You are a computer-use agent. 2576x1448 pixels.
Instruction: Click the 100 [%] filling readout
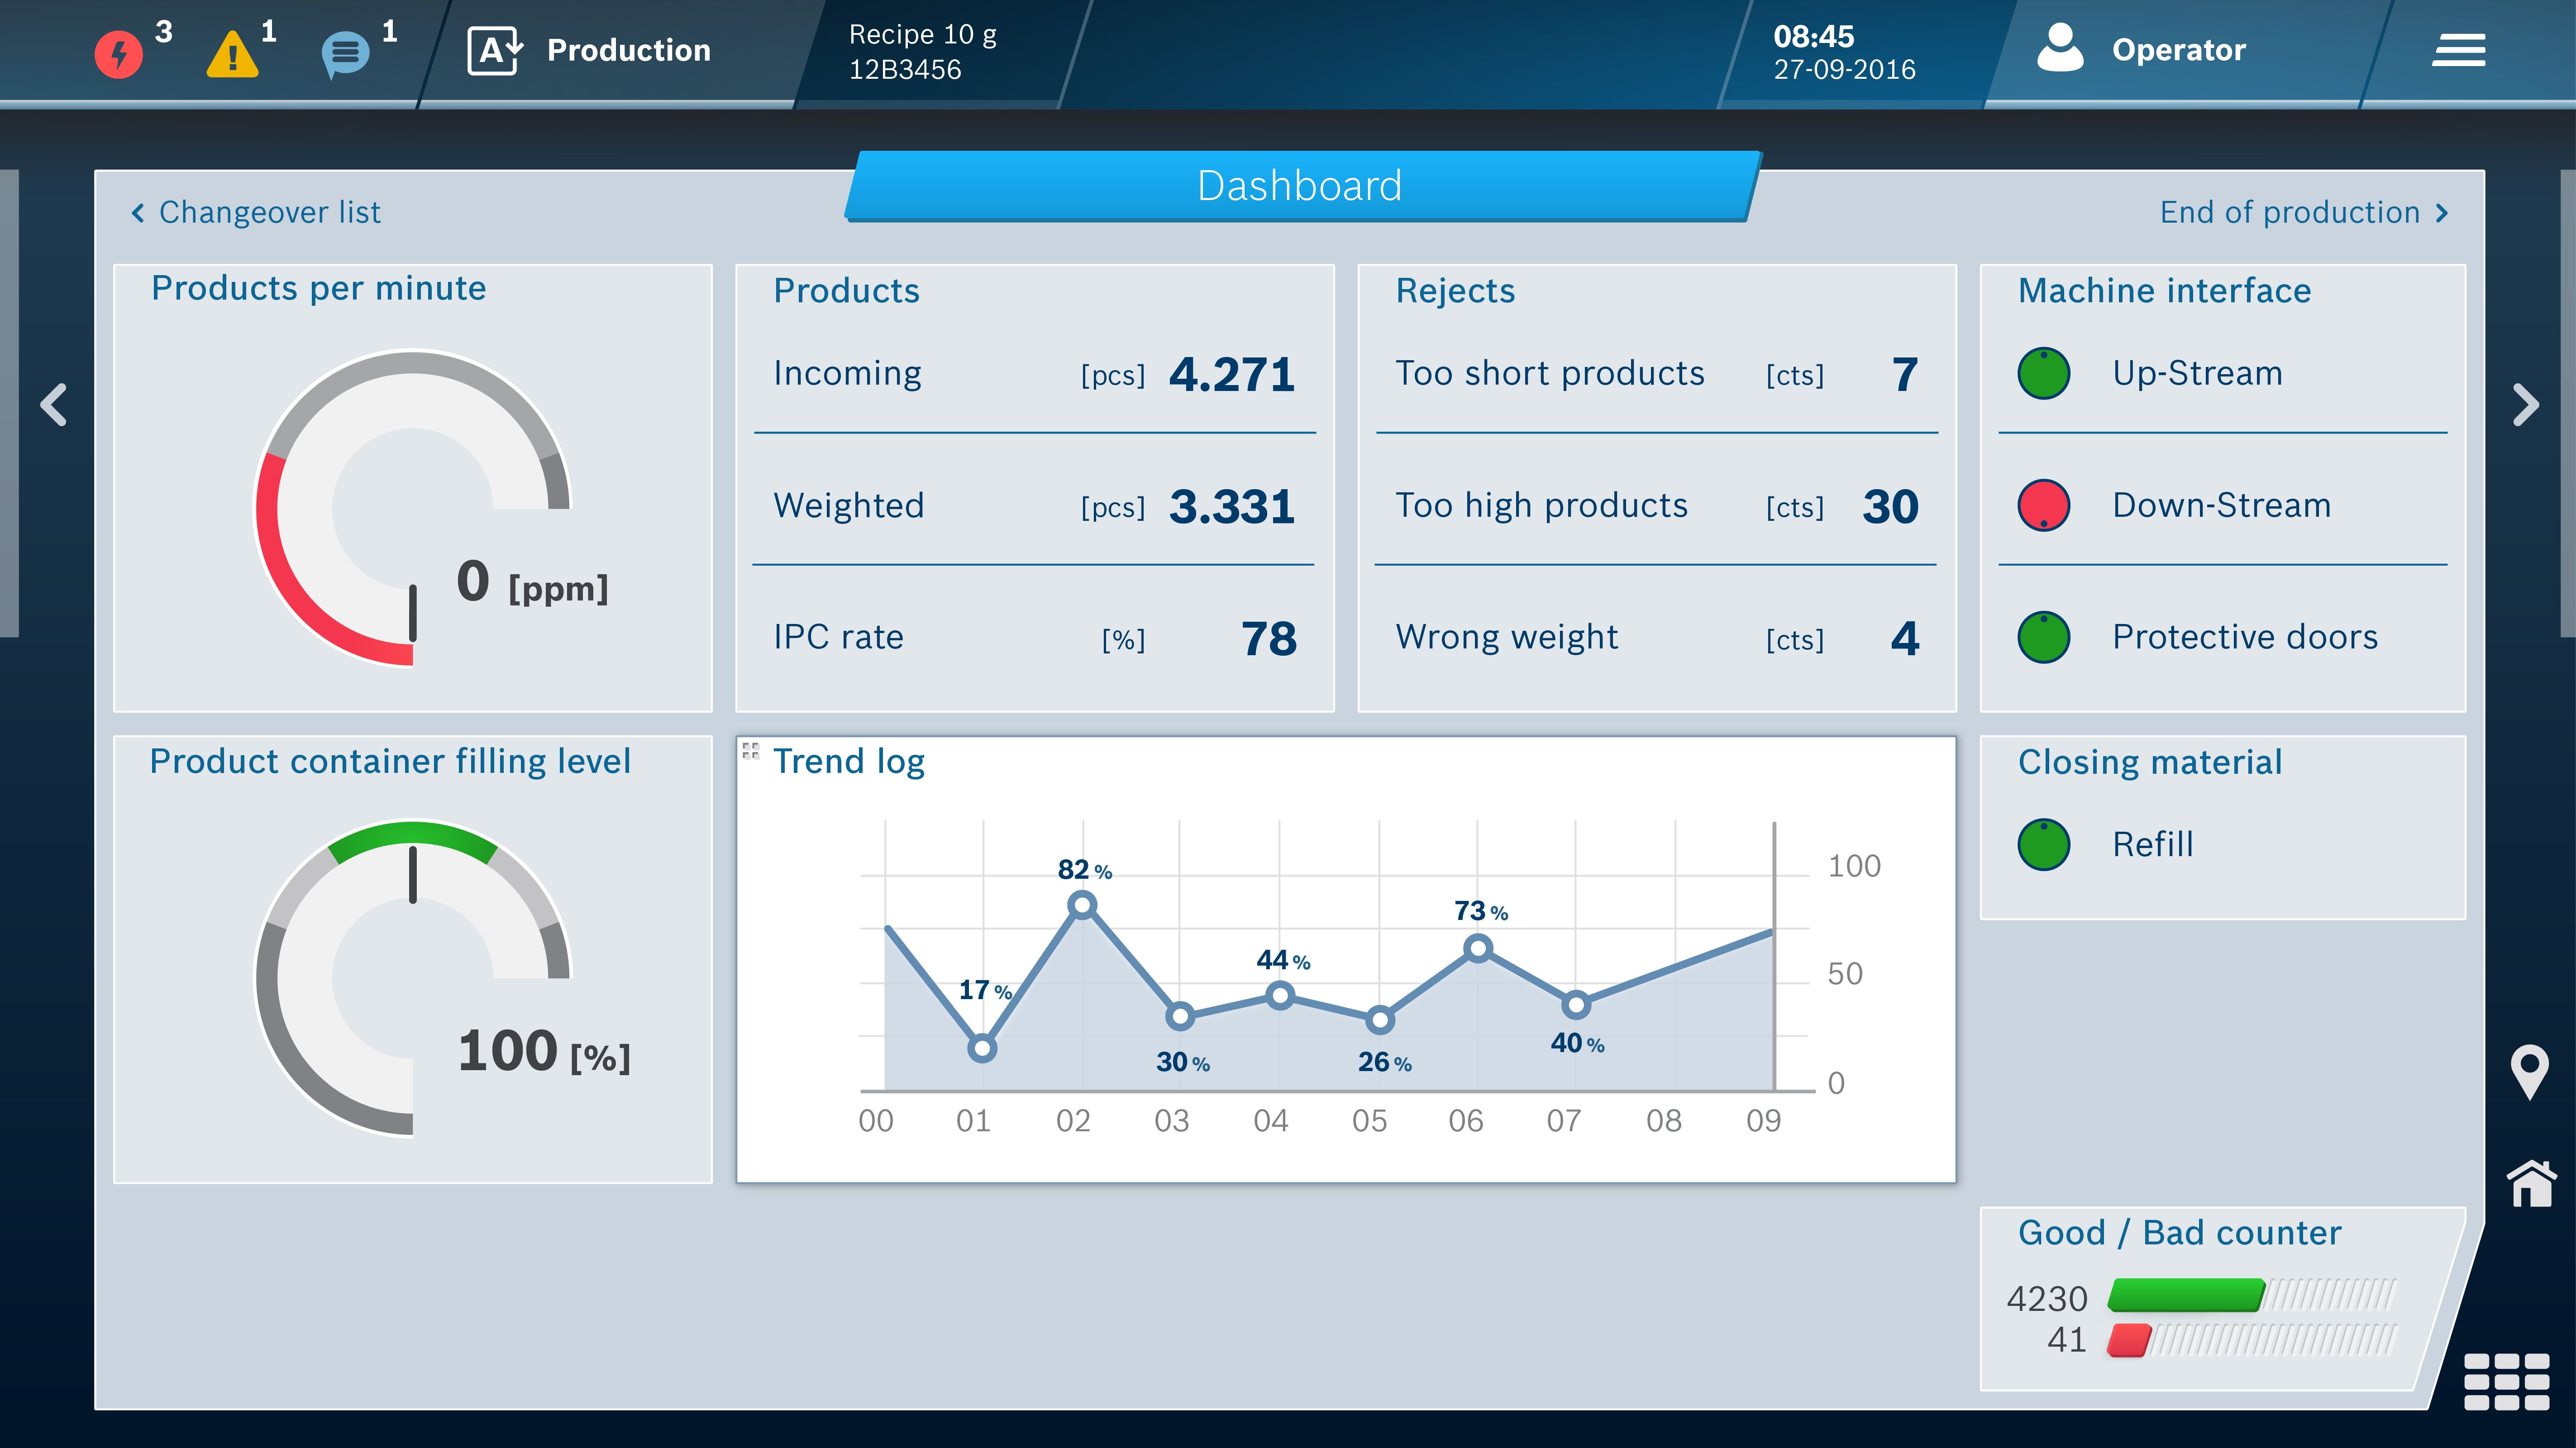click(544, 1052)
